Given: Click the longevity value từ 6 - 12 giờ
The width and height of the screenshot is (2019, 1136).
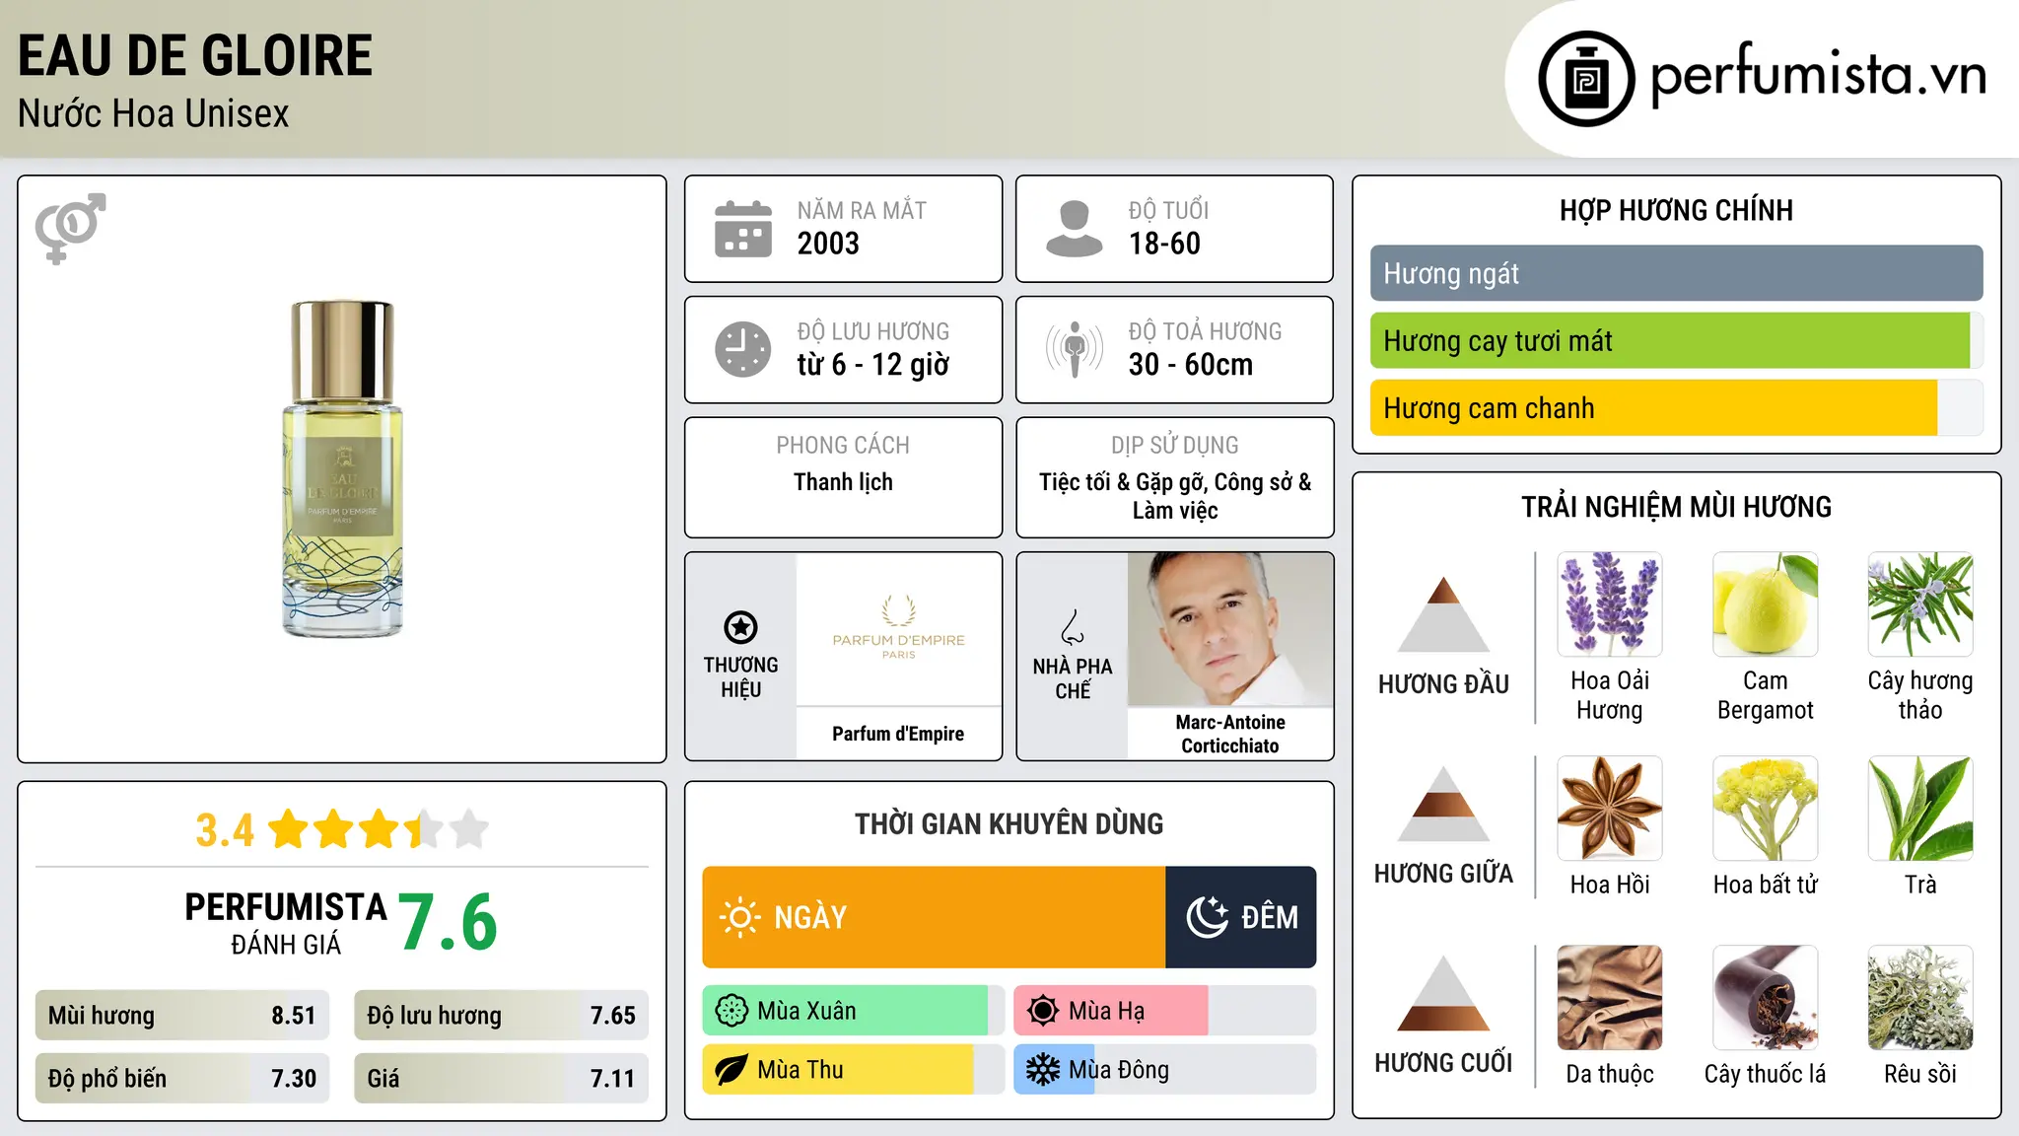Looking at the screenshot, I should pos(873,365).
